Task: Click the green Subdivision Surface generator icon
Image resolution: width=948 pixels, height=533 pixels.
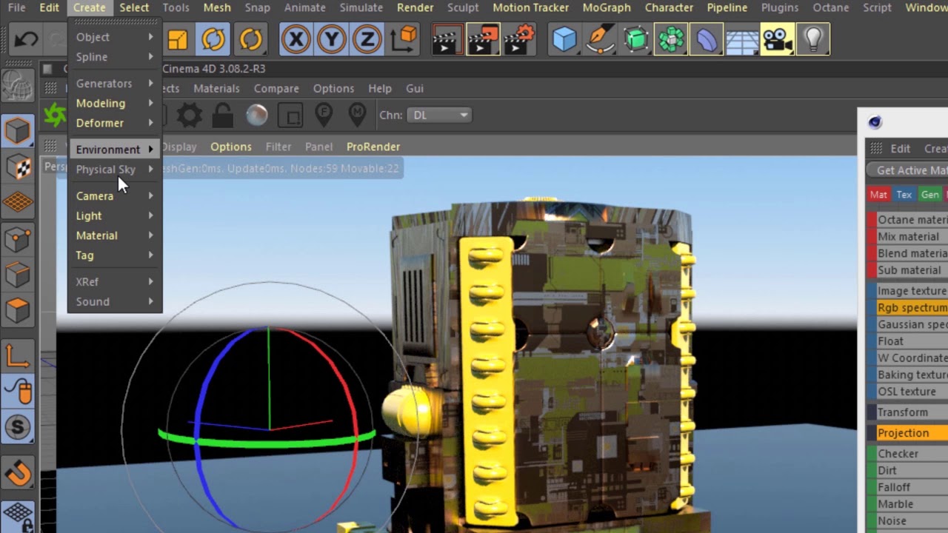Action: [636, 39]
